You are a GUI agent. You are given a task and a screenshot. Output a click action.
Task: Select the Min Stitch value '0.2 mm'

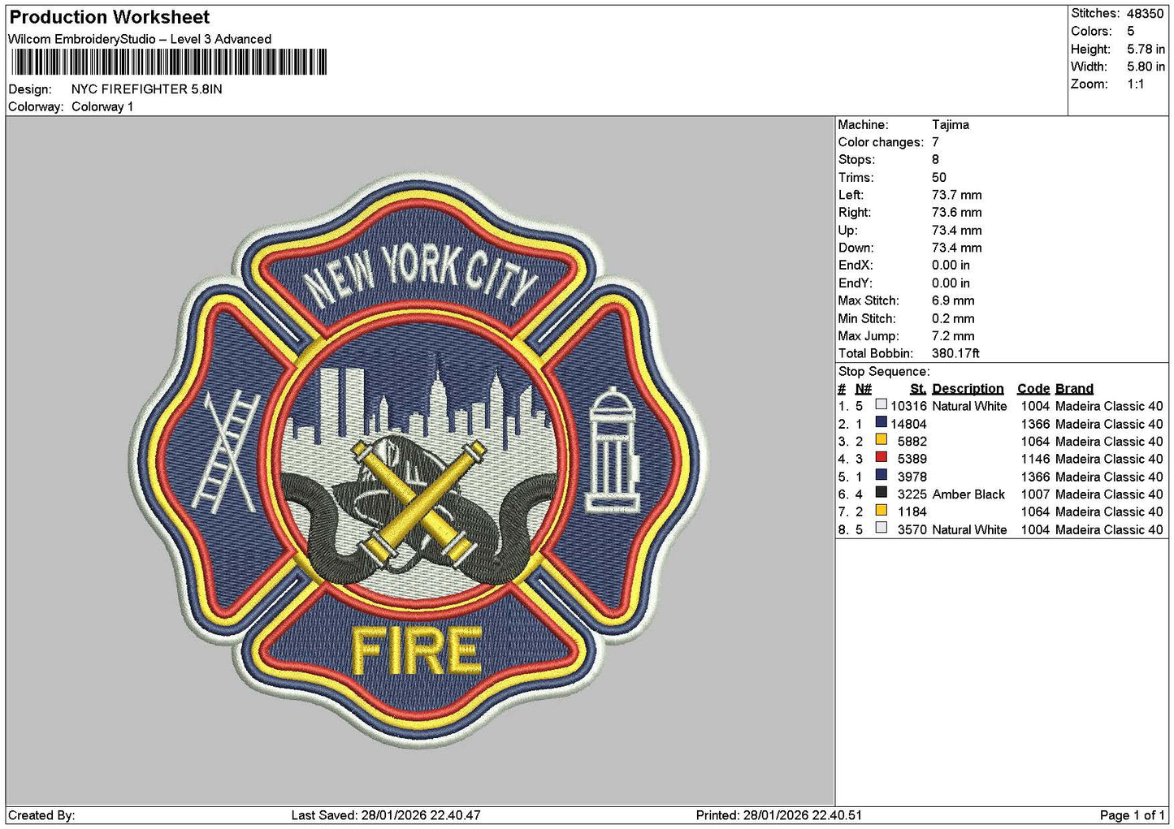click(x=953, y=319)
